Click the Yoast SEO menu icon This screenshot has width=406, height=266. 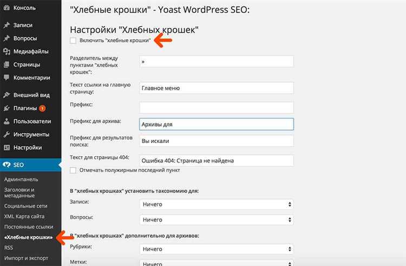6,165
